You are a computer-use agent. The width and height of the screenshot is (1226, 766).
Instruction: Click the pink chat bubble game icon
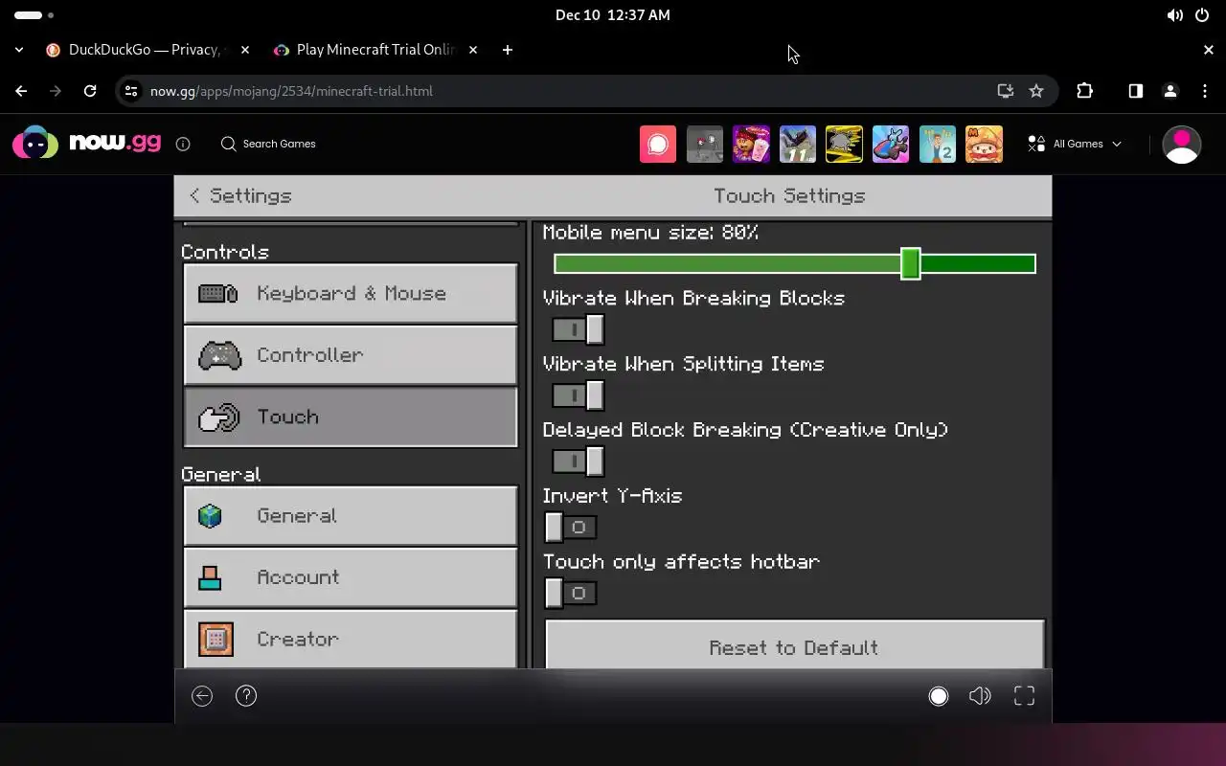tap(658, 144)
